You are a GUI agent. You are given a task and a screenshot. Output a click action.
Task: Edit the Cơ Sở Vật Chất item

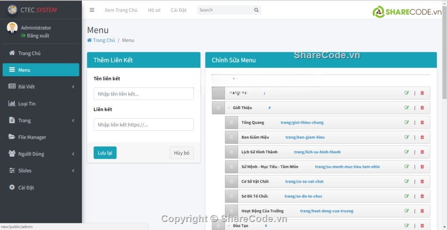pyautogui.click(x=407, y=181)
